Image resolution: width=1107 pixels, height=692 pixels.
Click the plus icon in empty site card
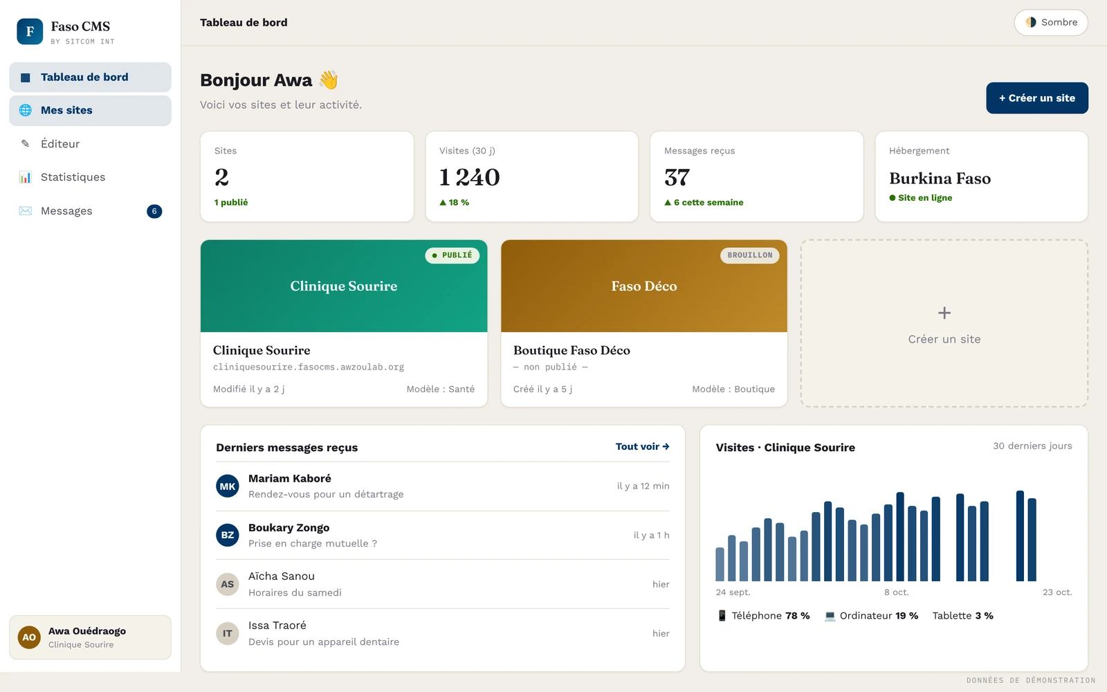pos(944,313)
